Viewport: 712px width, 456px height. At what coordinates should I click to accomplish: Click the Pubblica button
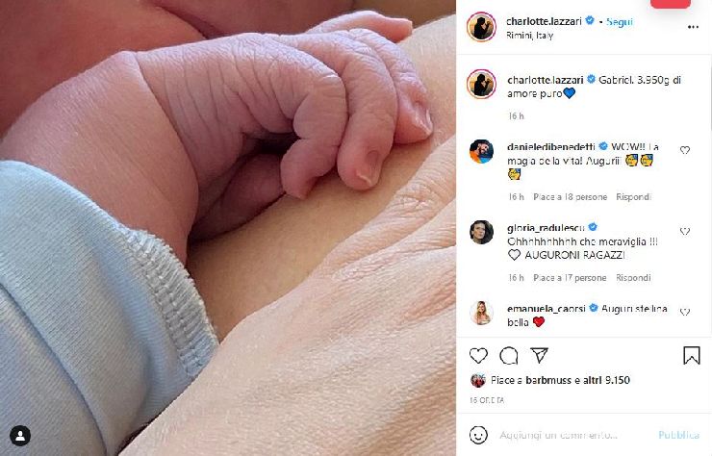click(x=679, y=435)
